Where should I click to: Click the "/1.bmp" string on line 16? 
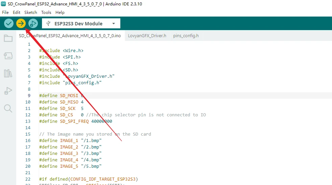[x=91, y=140]
